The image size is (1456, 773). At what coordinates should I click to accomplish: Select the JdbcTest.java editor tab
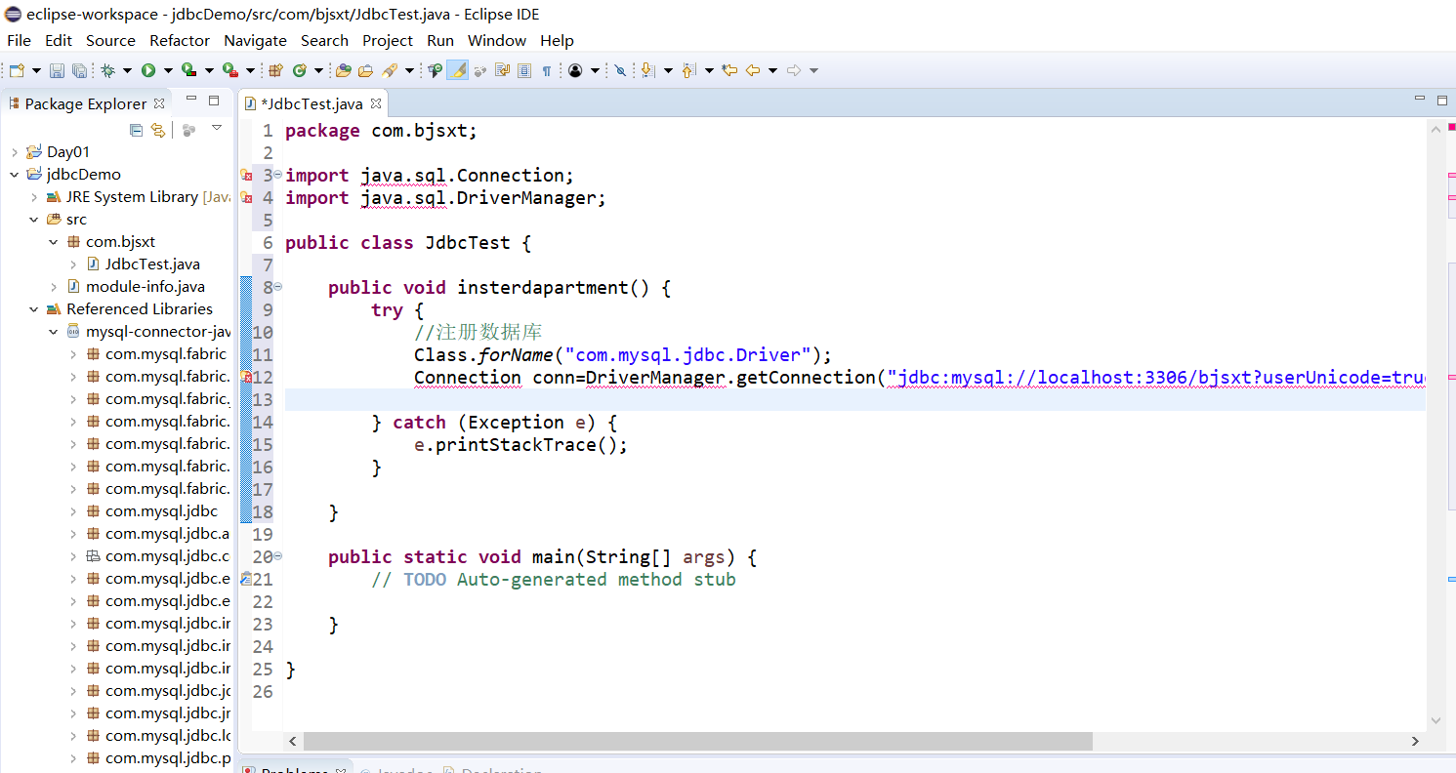(x=312, y=103)
